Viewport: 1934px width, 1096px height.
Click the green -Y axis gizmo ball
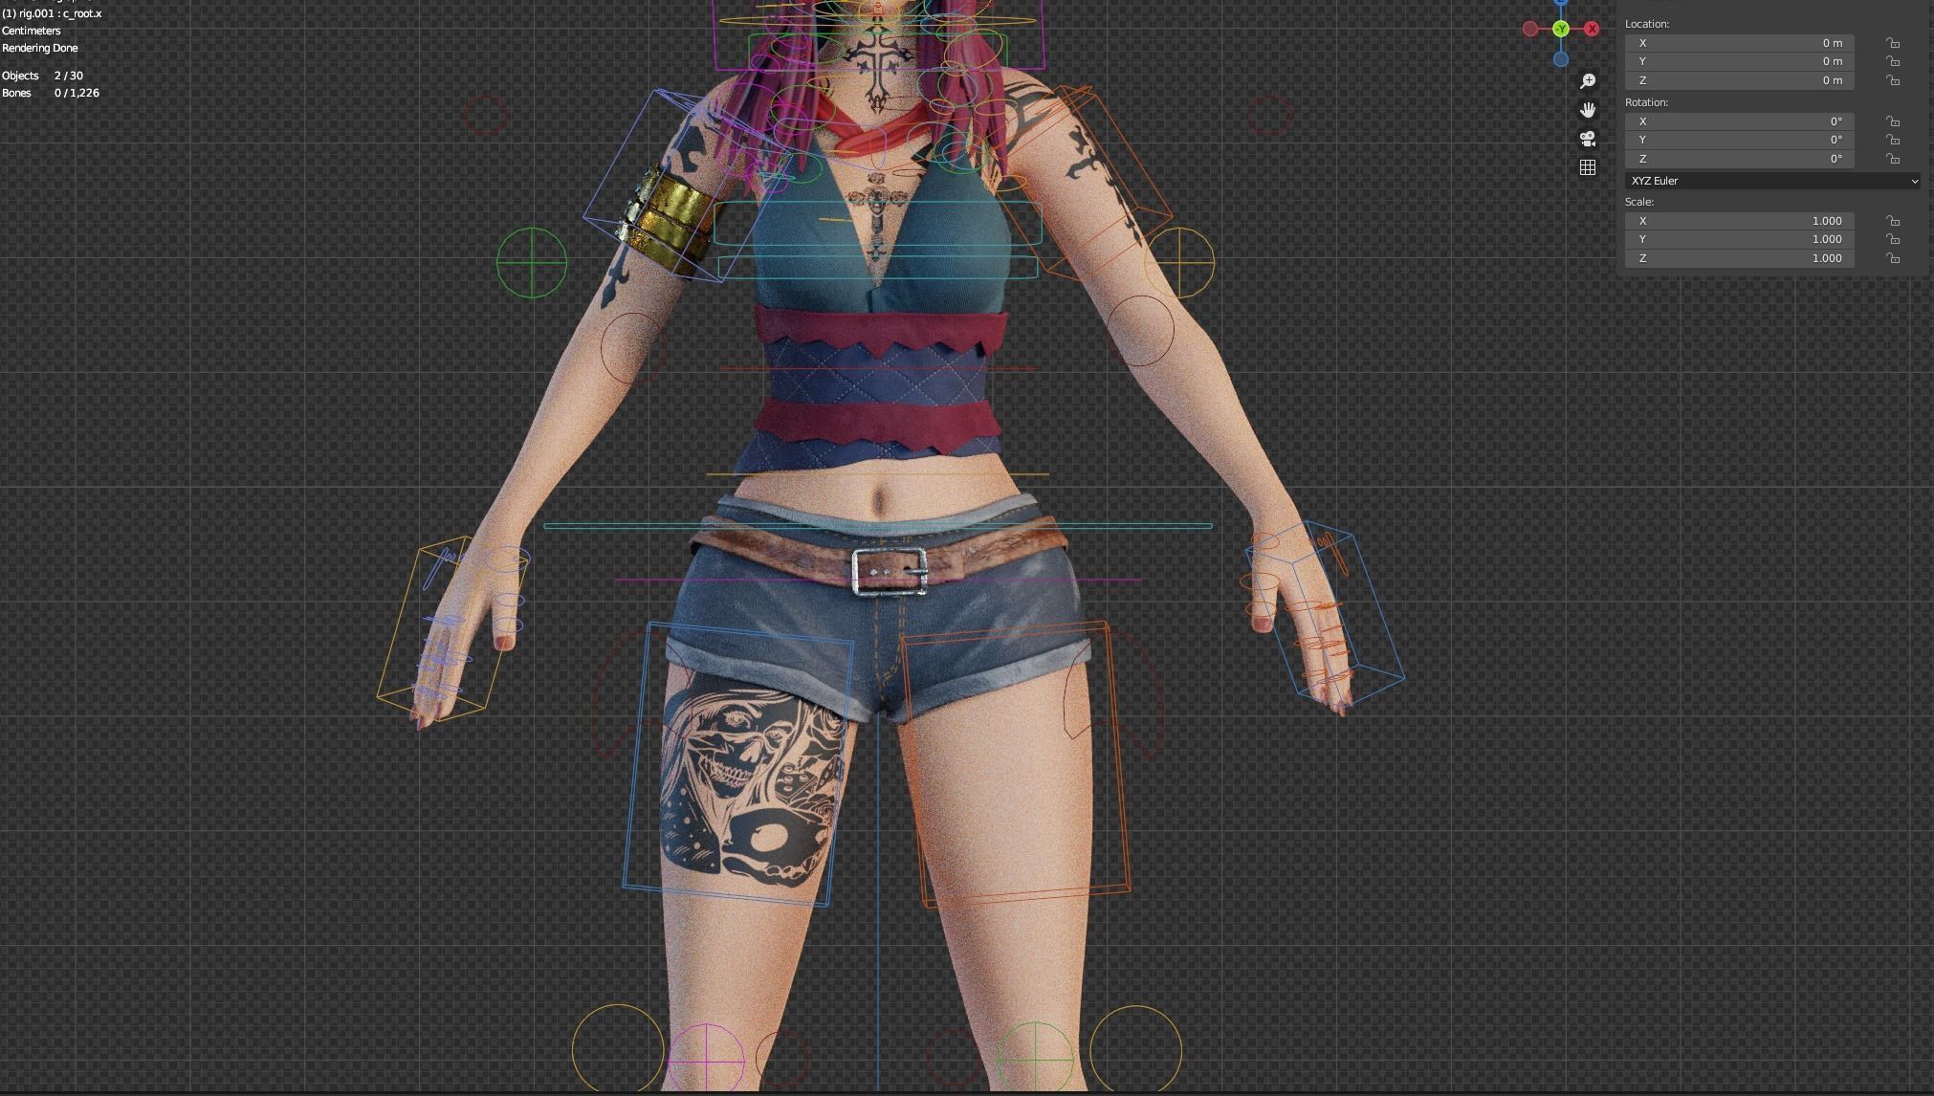(1561, 29)
